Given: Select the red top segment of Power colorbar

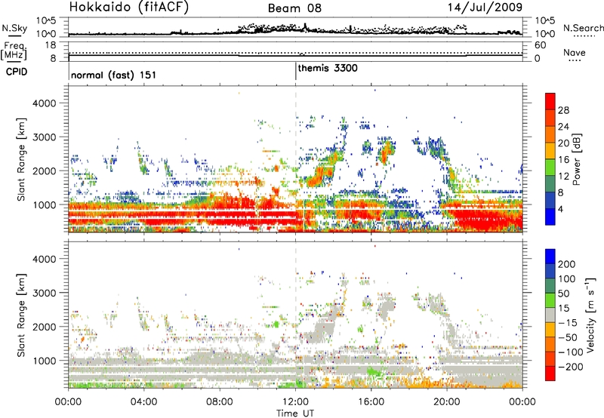Looking at the screenshot, I should (550, 102).
